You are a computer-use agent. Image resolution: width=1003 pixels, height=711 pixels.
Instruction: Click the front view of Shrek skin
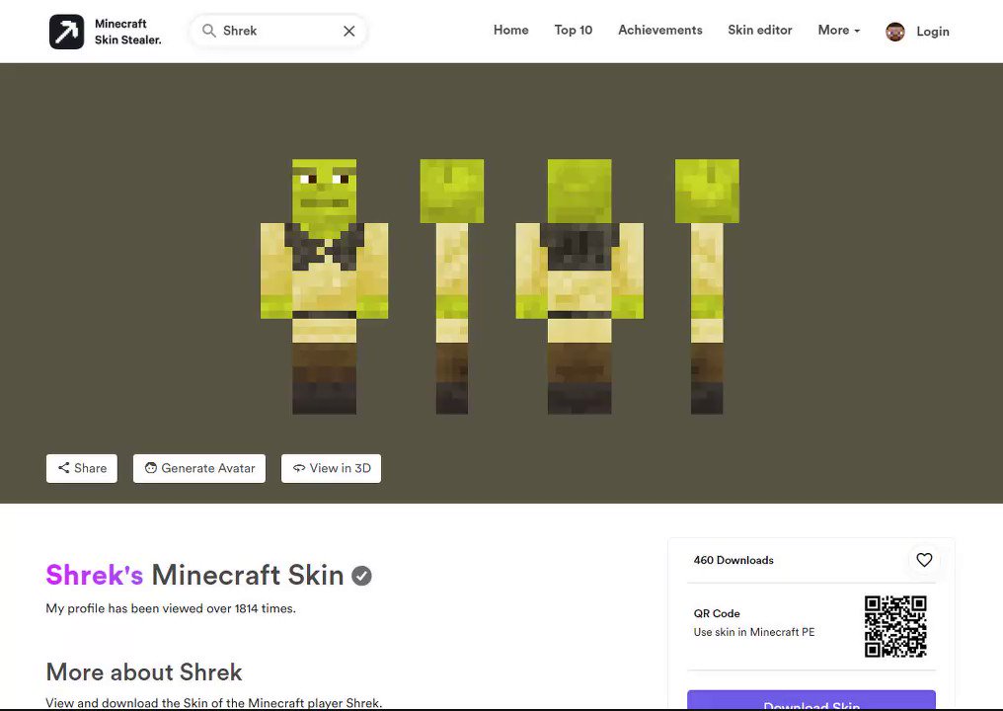[325, 286]
